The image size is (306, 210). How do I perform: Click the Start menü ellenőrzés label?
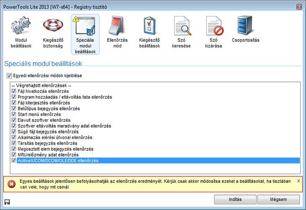tap(39, 114)
